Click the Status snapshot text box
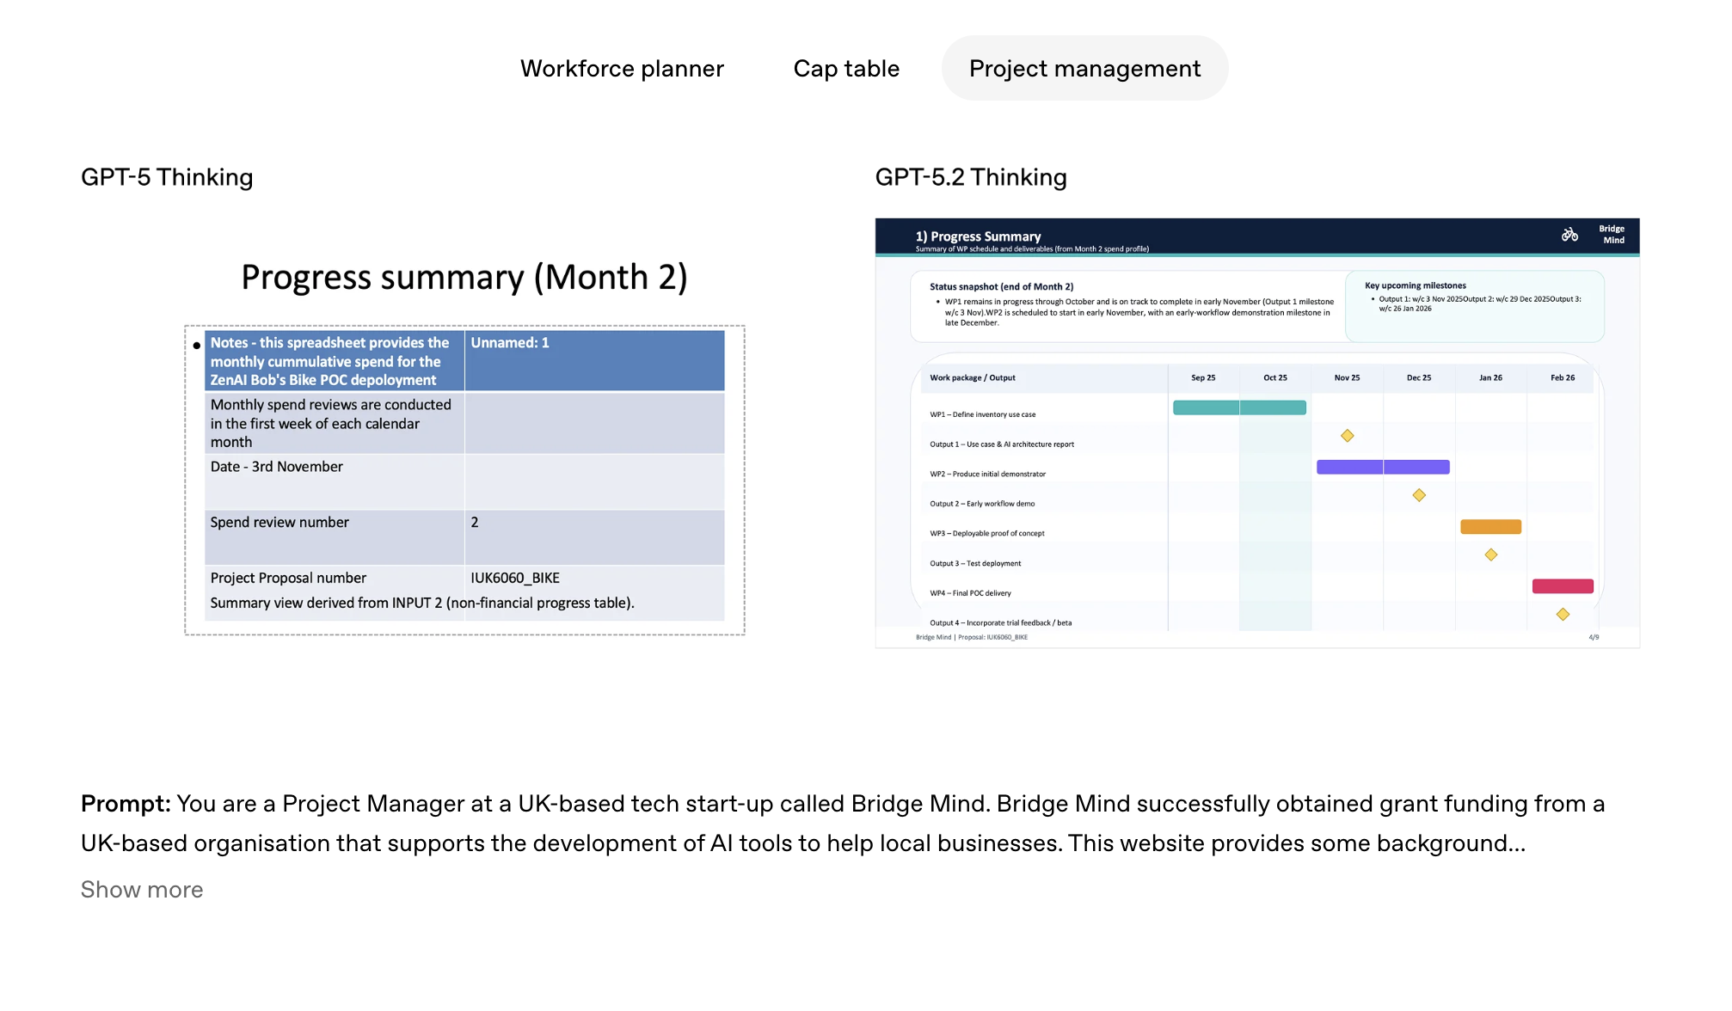The image size is (1732, 1011). [1127, 306]
